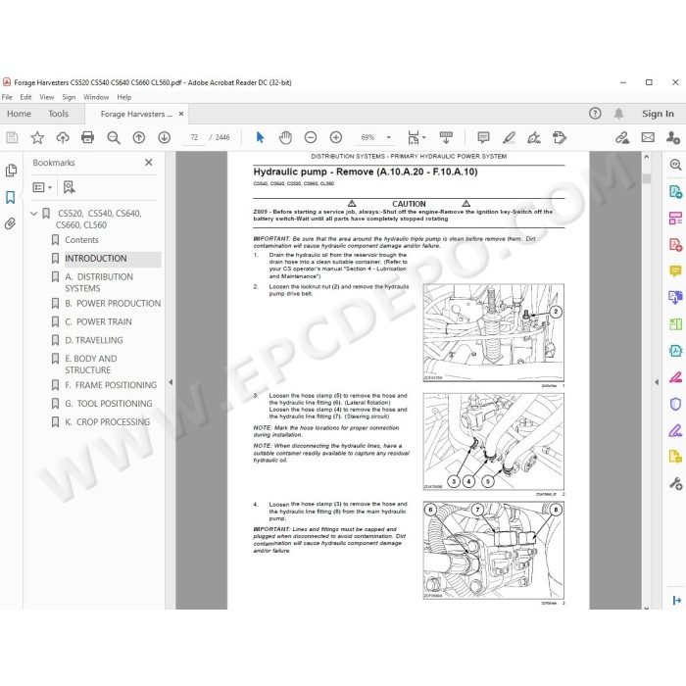Image resolution: width=686 pixels, height=686 pixels.
Task: Select the Forage Harvesters document tab
Action: coord(136,115)
